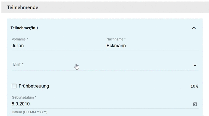Open the Tarif selection field

tap(105, 65)
